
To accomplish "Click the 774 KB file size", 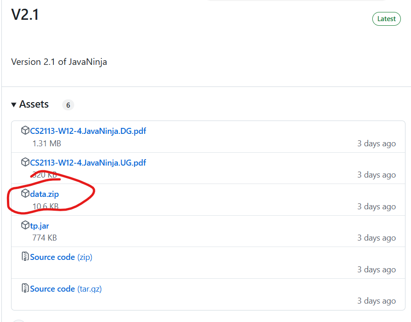I will [x=45, y=238].
